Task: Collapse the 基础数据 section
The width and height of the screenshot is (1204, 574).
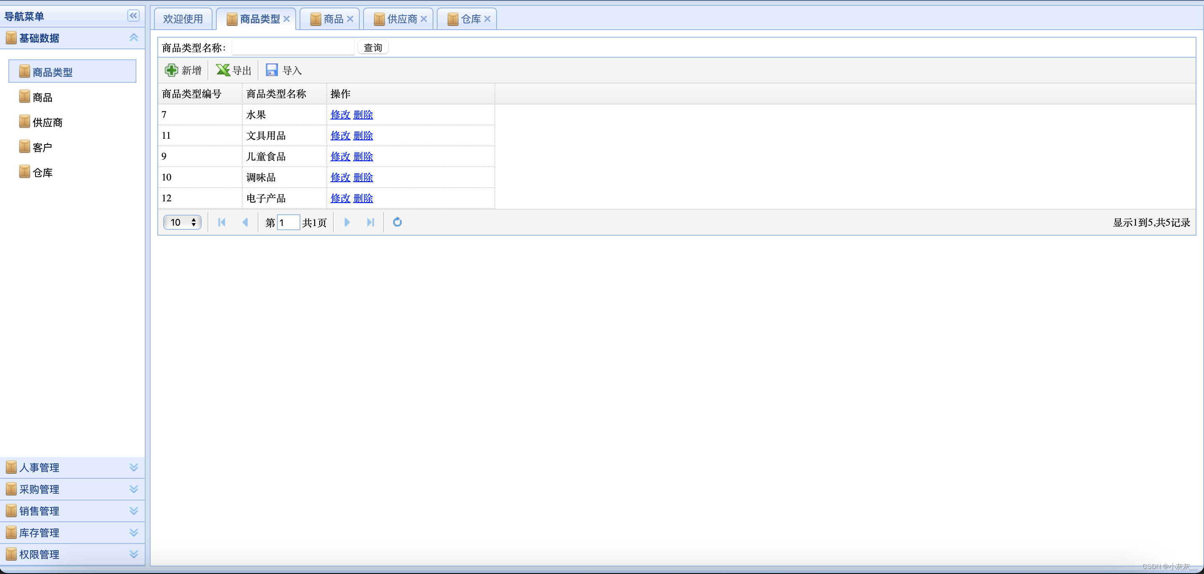Action: [134, 38]
